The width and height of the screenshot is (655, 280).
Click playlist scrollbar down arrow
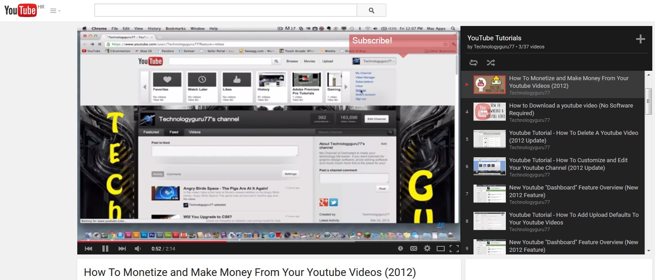coord(648,250)
